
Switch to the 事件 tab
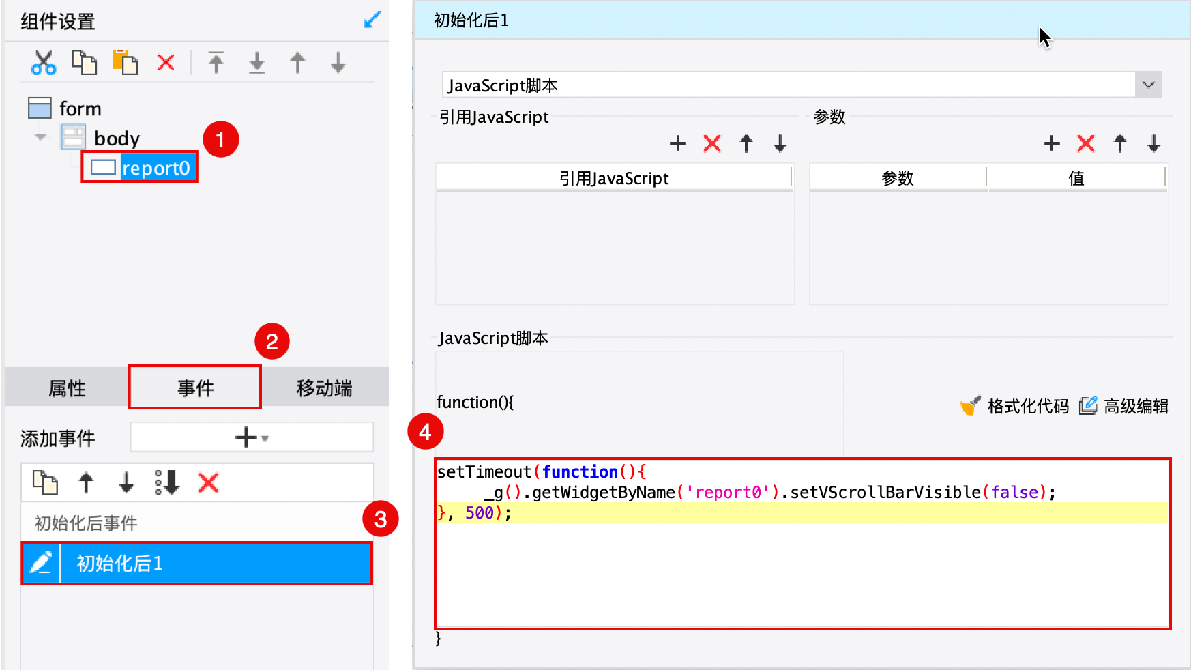[196, 388]
